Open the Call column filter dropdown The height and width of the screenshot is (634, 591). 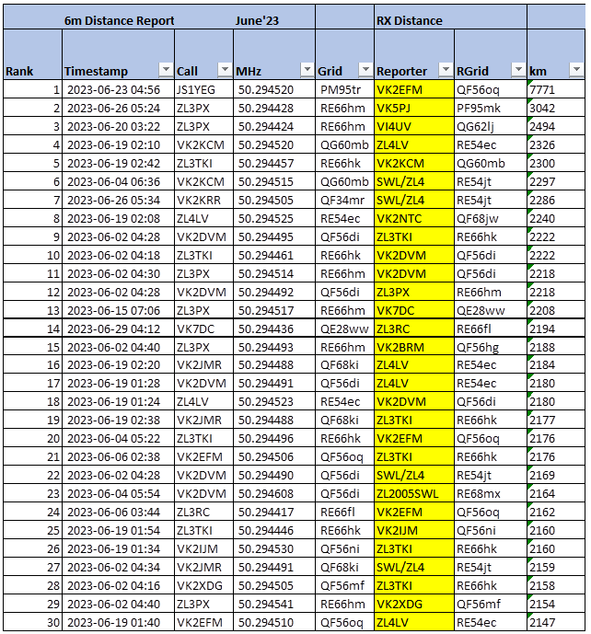coord(224,70)
